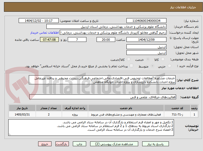Click the طبقه بندی موضوعی label
The image size is (203, 151).
point(184,59)
